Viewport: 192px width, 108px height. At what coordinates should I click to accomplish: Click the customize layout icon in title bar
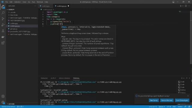click(x=173, y=2)
